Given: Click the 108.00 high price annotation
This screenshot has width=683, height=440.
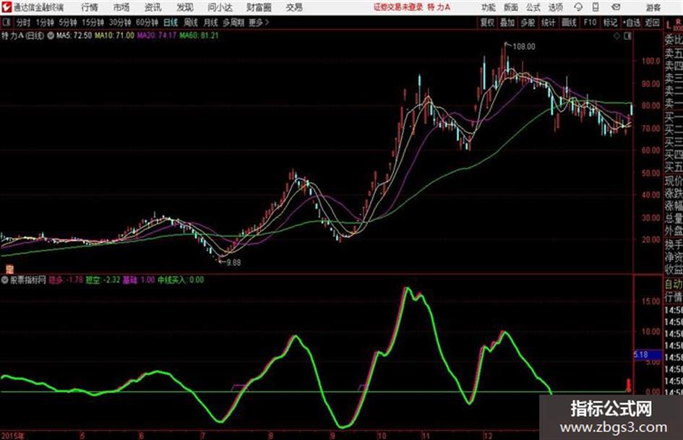Looking at the screenshot, I should coord(524,47).
